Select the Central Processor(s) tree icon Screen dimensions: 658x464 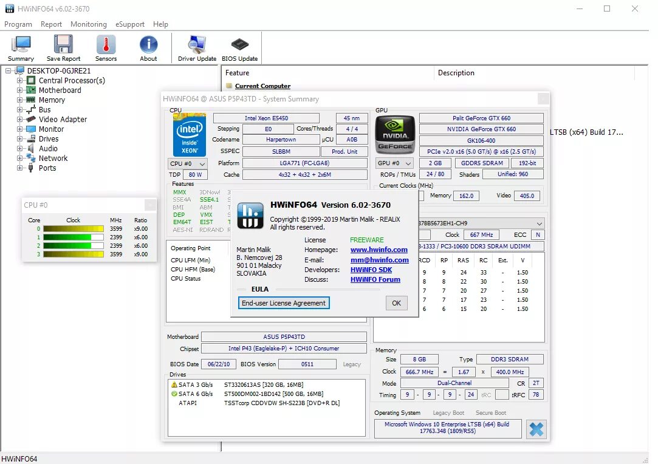click(31, 80)
